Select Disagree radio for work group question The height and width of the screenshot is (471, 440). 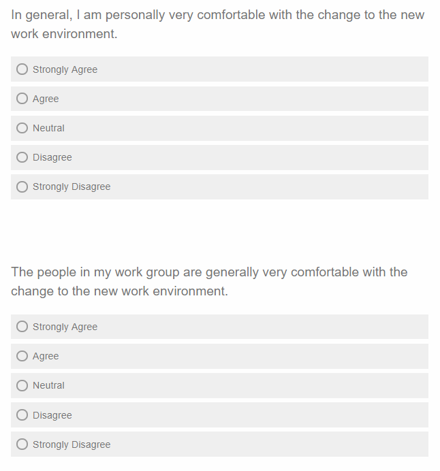22,415
